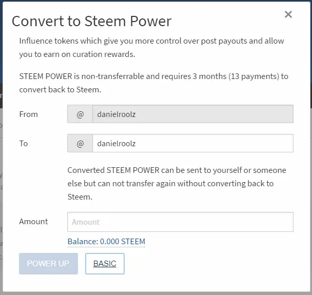Click the STEEM POWER non-transferrable notice
The image size is (312, 295).
point(153,83)
